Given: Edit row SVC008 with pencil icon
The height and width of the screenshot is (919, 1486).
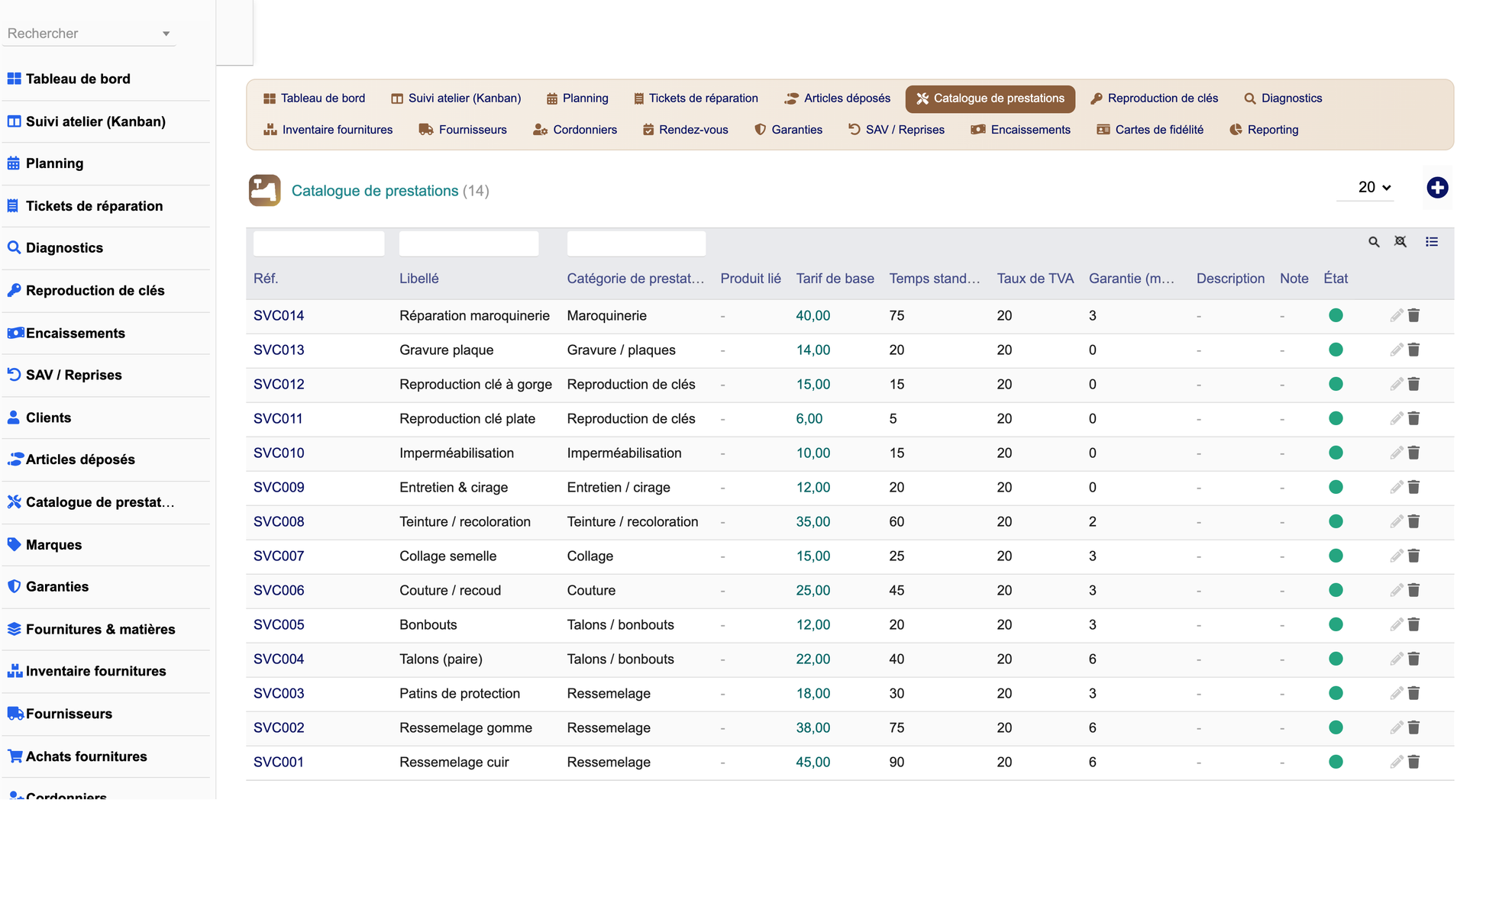Looking at the screenshot, I should [1397, 521].
